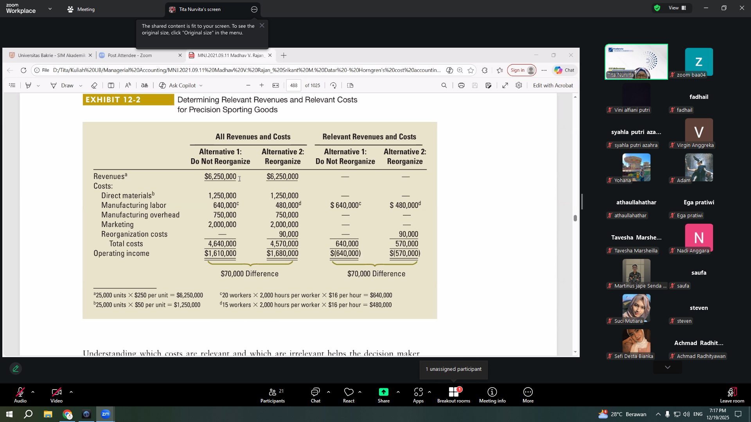This screenshot has width=751, height=422.
Task: Open Tita Nurvita's screen share options
Action: [254, 9]
